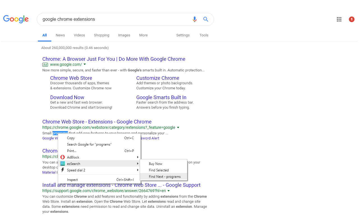Choose Copy in the context menu
This screenshot has height=224, width=359.
99,138
